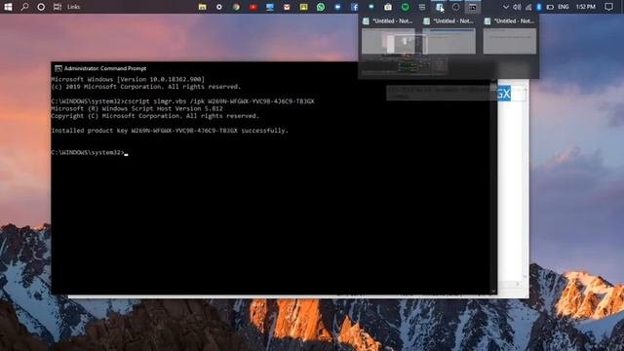Open network status tray icon
The image size is (624, 351).
coord(528,7)
